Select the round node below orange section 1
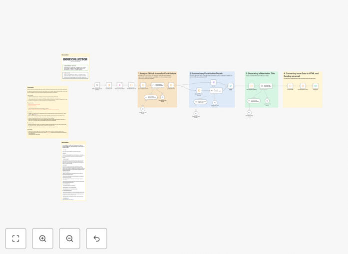The image size is (348, 254). pos(142,109)
